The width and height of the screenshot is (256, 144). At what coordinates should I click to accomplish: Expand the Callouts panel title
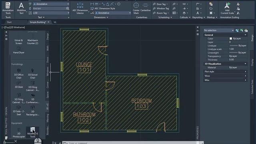[185, 17]
